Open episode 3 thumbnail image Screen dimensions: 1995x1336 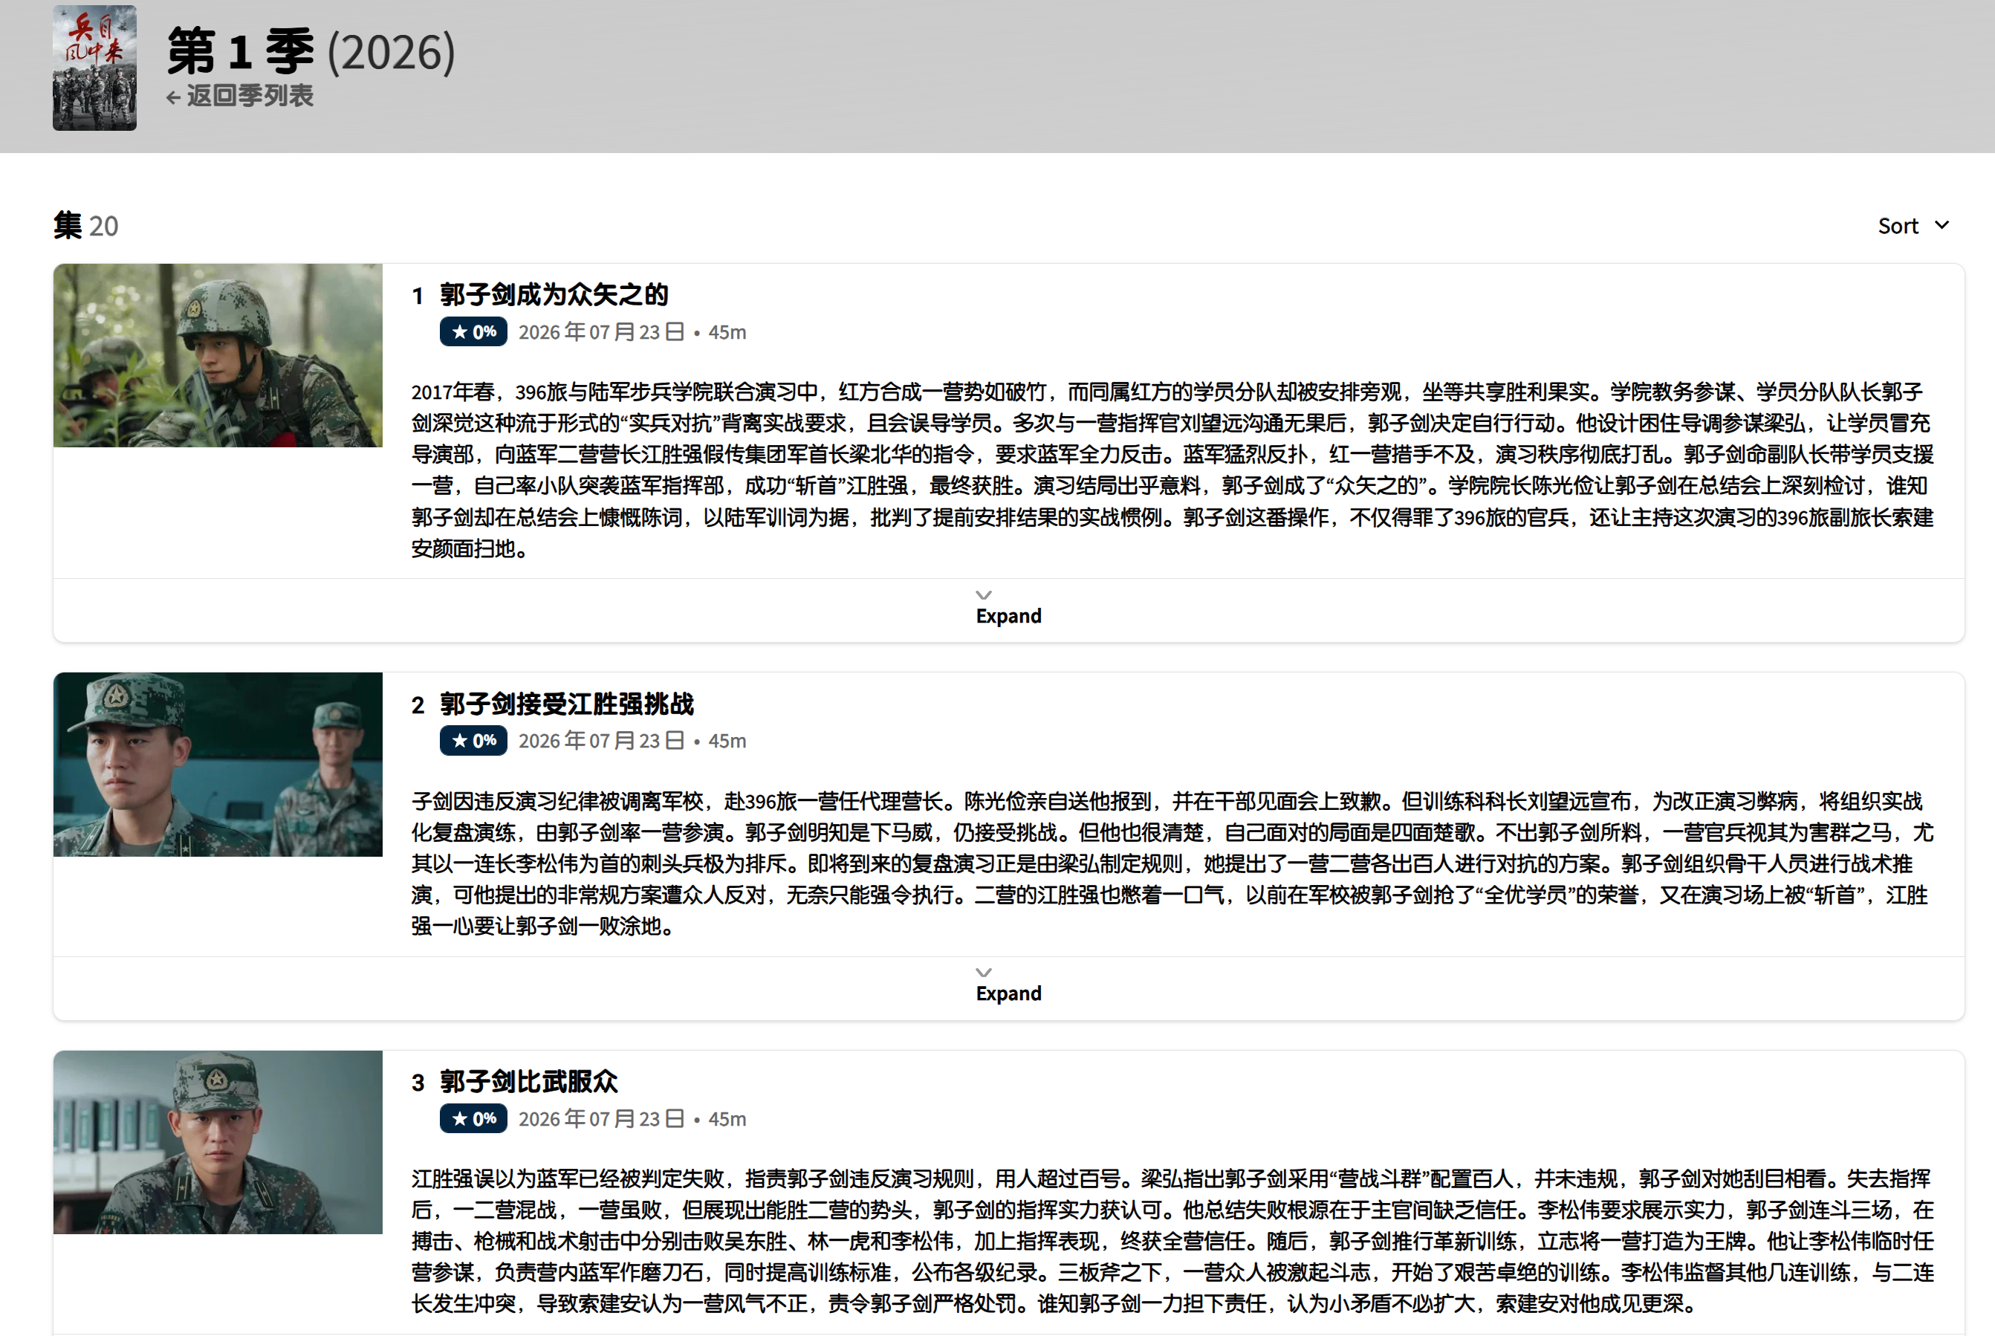tap(218, 1142)
